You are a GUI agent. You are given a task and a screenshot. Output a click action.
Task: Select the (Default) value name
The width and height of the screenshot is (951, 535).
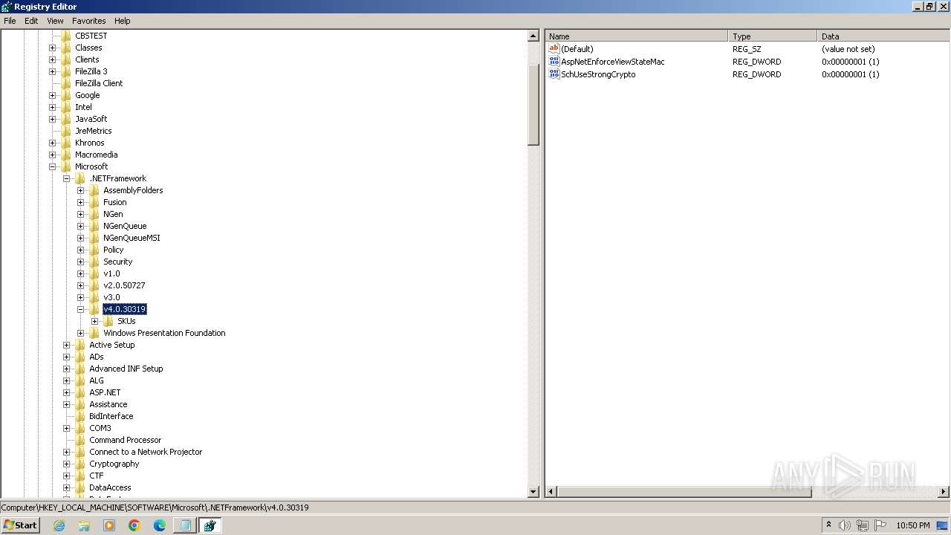click(577, 49)
